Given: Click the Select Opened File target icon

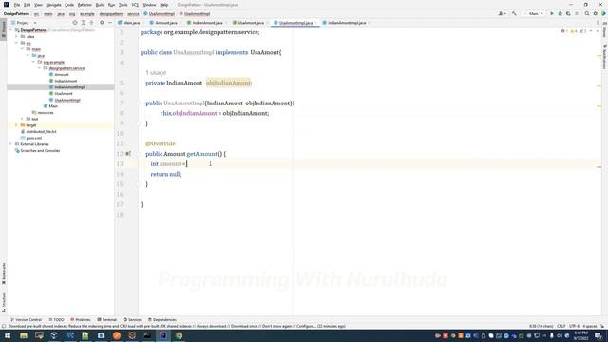Looking at the screenshot, I should (x=75, y=23).
